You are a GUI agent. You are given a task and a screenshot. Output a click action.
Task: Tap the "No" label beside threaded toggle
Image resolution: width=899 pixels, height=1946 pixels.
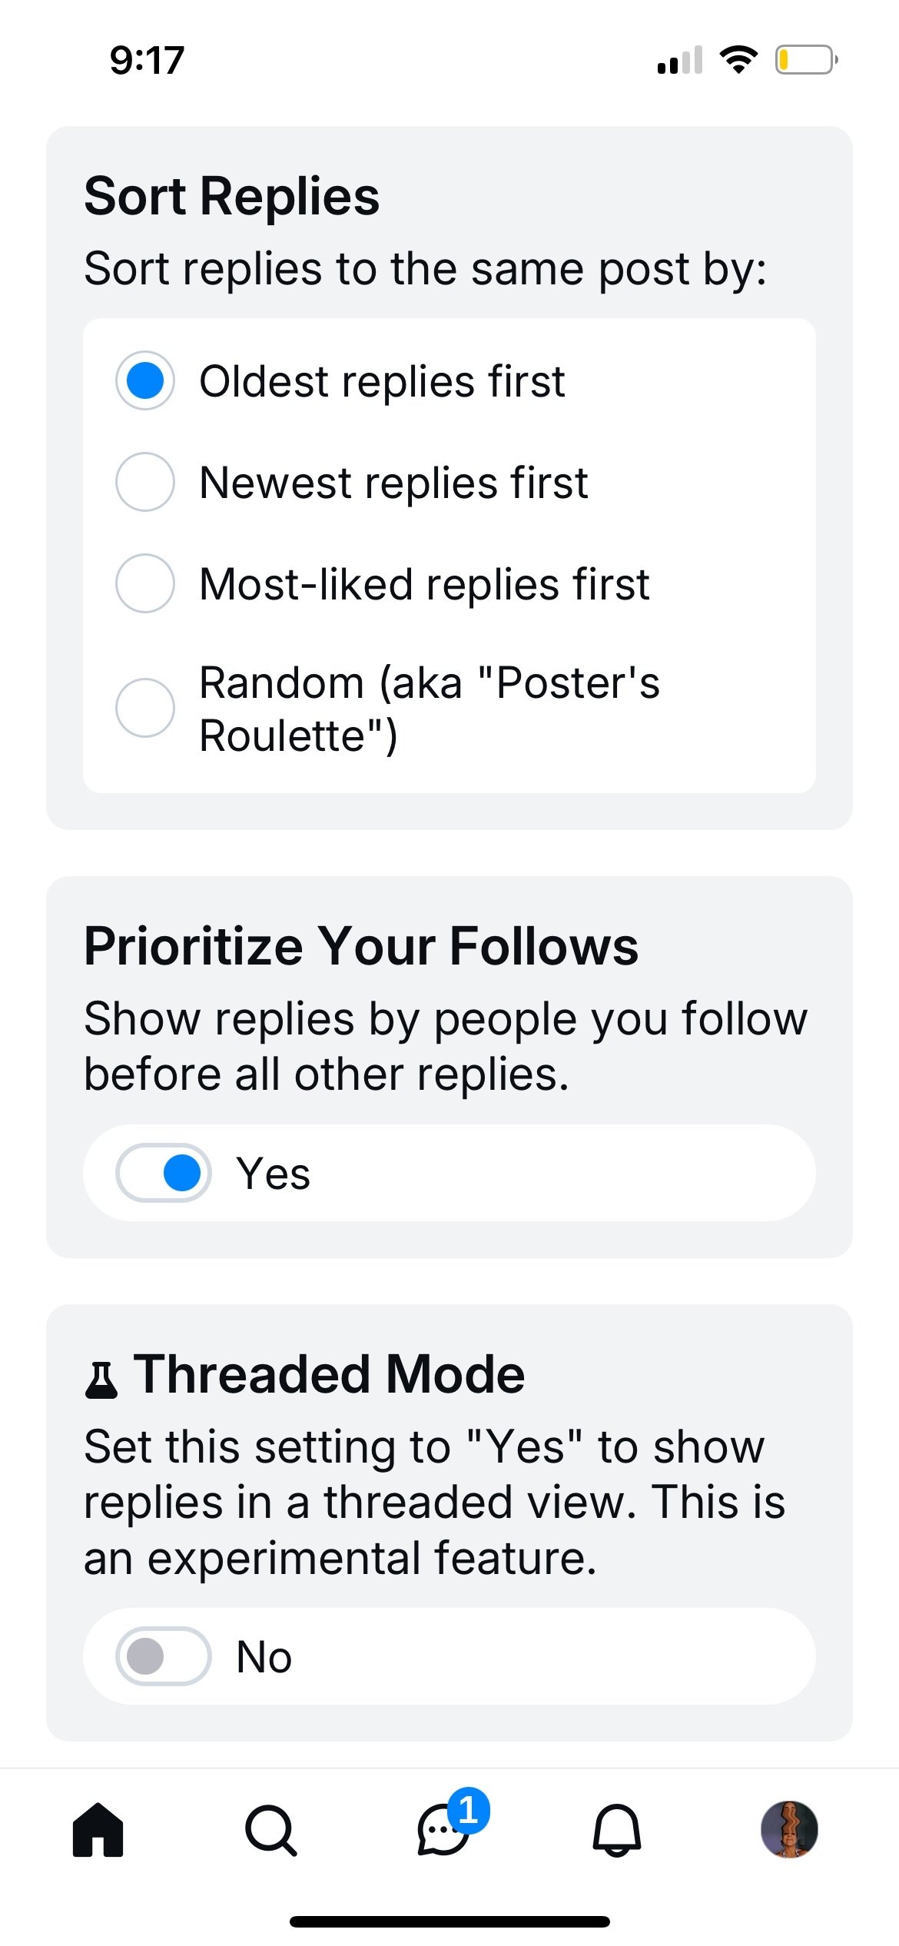[x=264, y=1656]
